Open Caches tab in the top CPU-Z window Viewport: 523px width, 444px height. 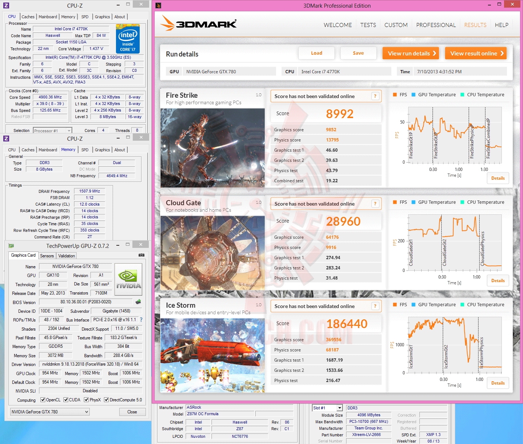28,17
